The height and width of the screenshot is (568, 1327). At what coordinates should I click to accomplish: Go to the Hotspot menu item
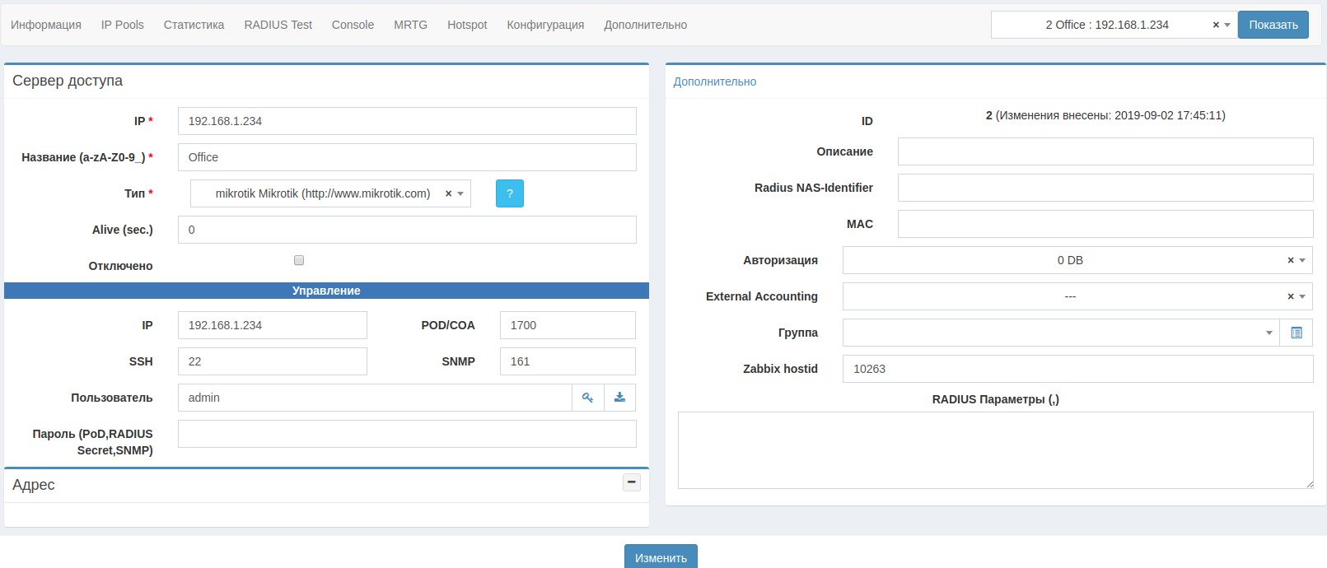coord(467,25)
